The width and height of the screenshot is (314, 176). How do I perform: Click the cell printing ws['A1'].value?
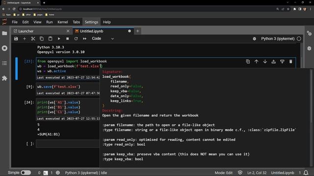coord(68,107)
